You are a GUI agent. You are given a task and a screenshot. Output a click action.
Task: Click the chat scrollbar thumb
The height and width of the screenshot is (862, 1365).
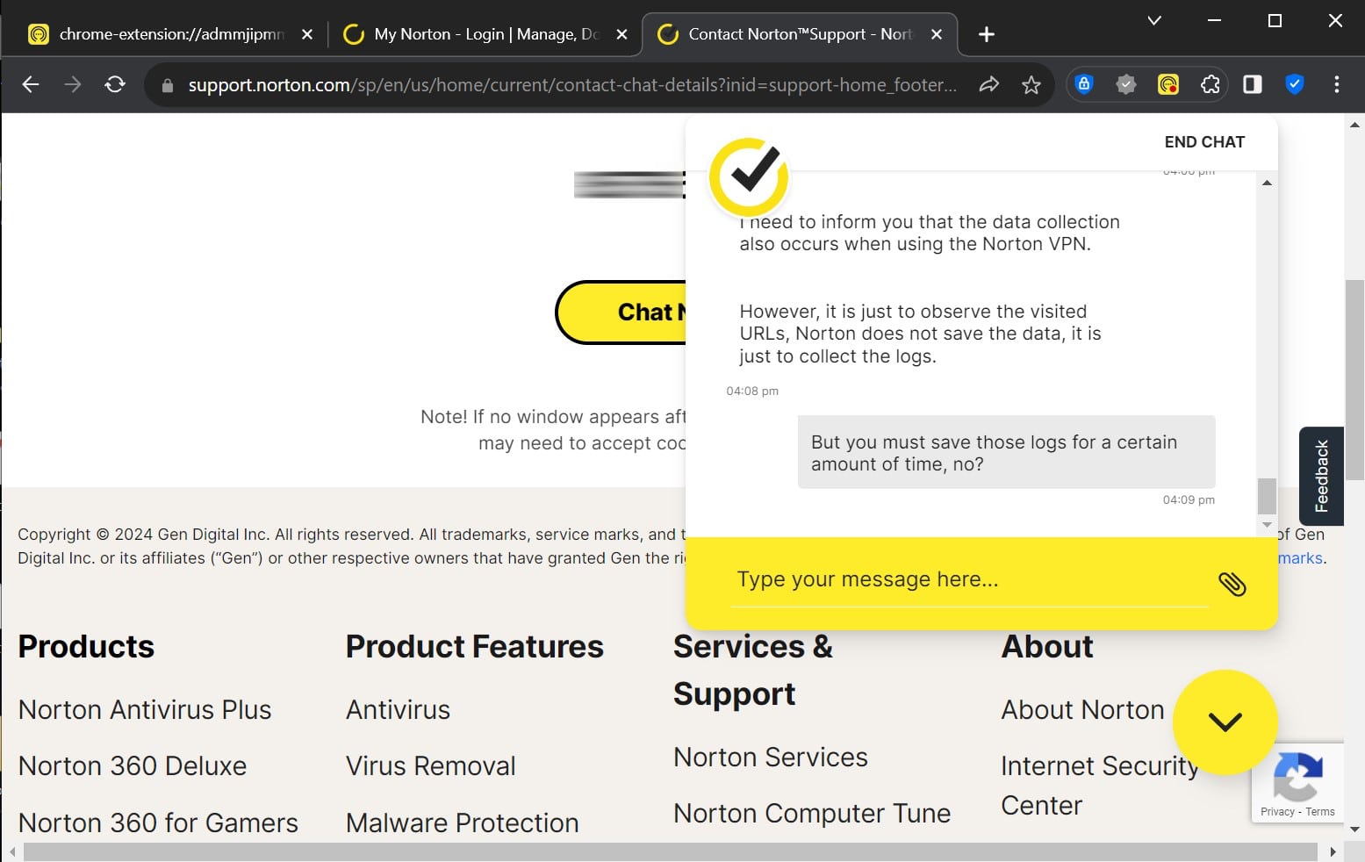click(1267, 495)
